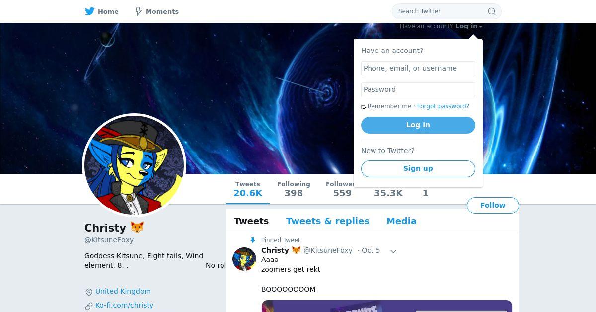
Task: Open the Forgot password? link
Action: click(443, 106)
